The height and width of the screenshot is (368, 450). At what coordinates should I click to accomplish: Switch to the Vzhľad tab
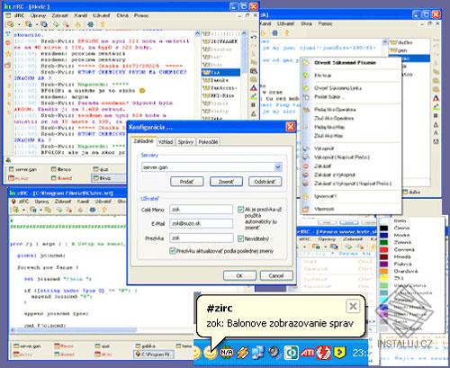(166, 142)
